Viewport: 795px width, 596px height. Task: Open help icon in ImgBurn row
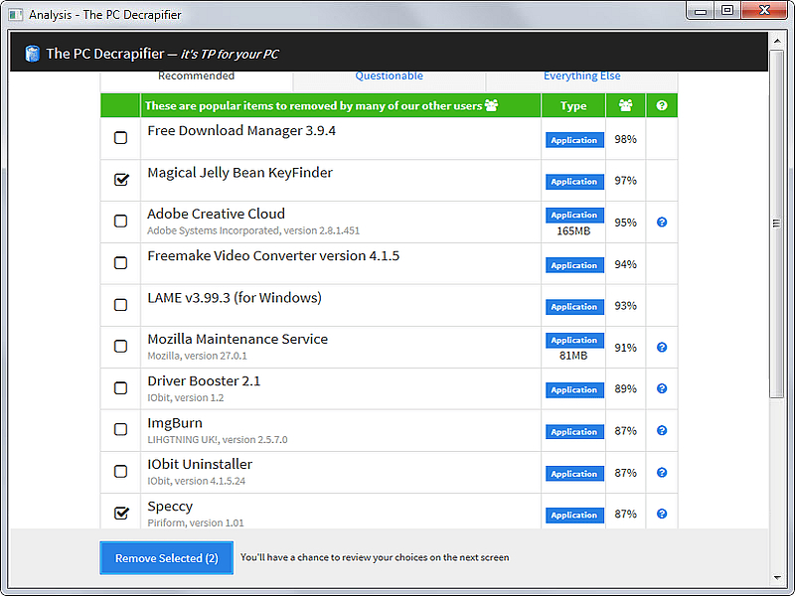[662, 430]
